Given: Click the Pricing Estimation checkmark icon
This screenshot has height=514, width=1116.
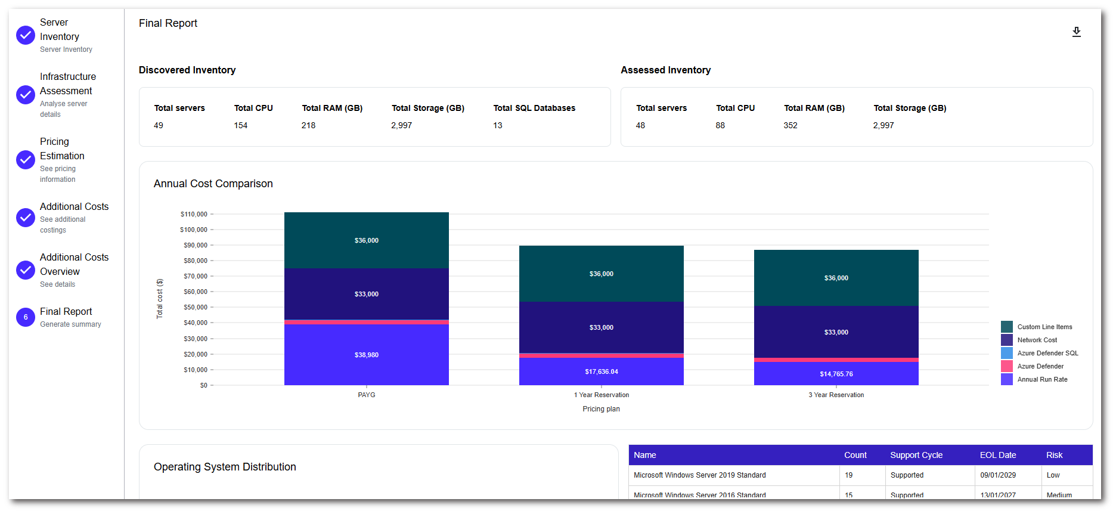Looking at the screenshot, I should click(26, 160).
